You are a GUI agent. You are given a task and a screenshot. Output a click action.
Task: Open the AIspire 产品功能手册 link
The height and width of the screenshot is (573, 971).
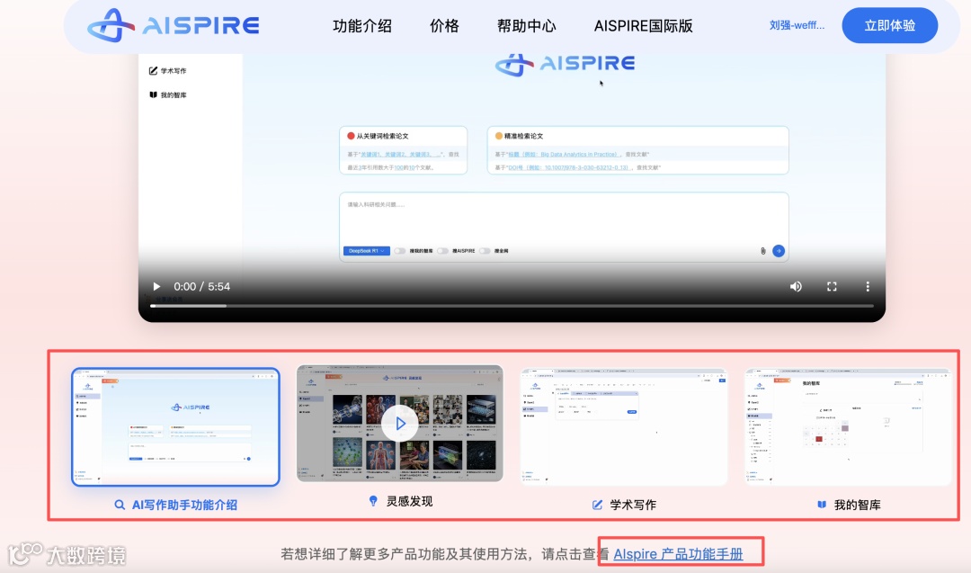(678, 554)
